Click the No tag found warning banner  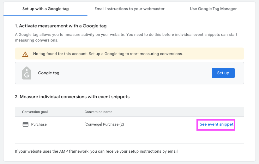[129, 54]
